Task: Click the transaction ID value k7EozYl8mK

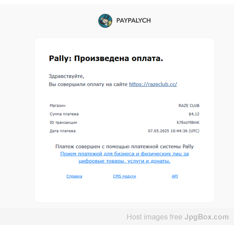Action: tap(188, 122)
